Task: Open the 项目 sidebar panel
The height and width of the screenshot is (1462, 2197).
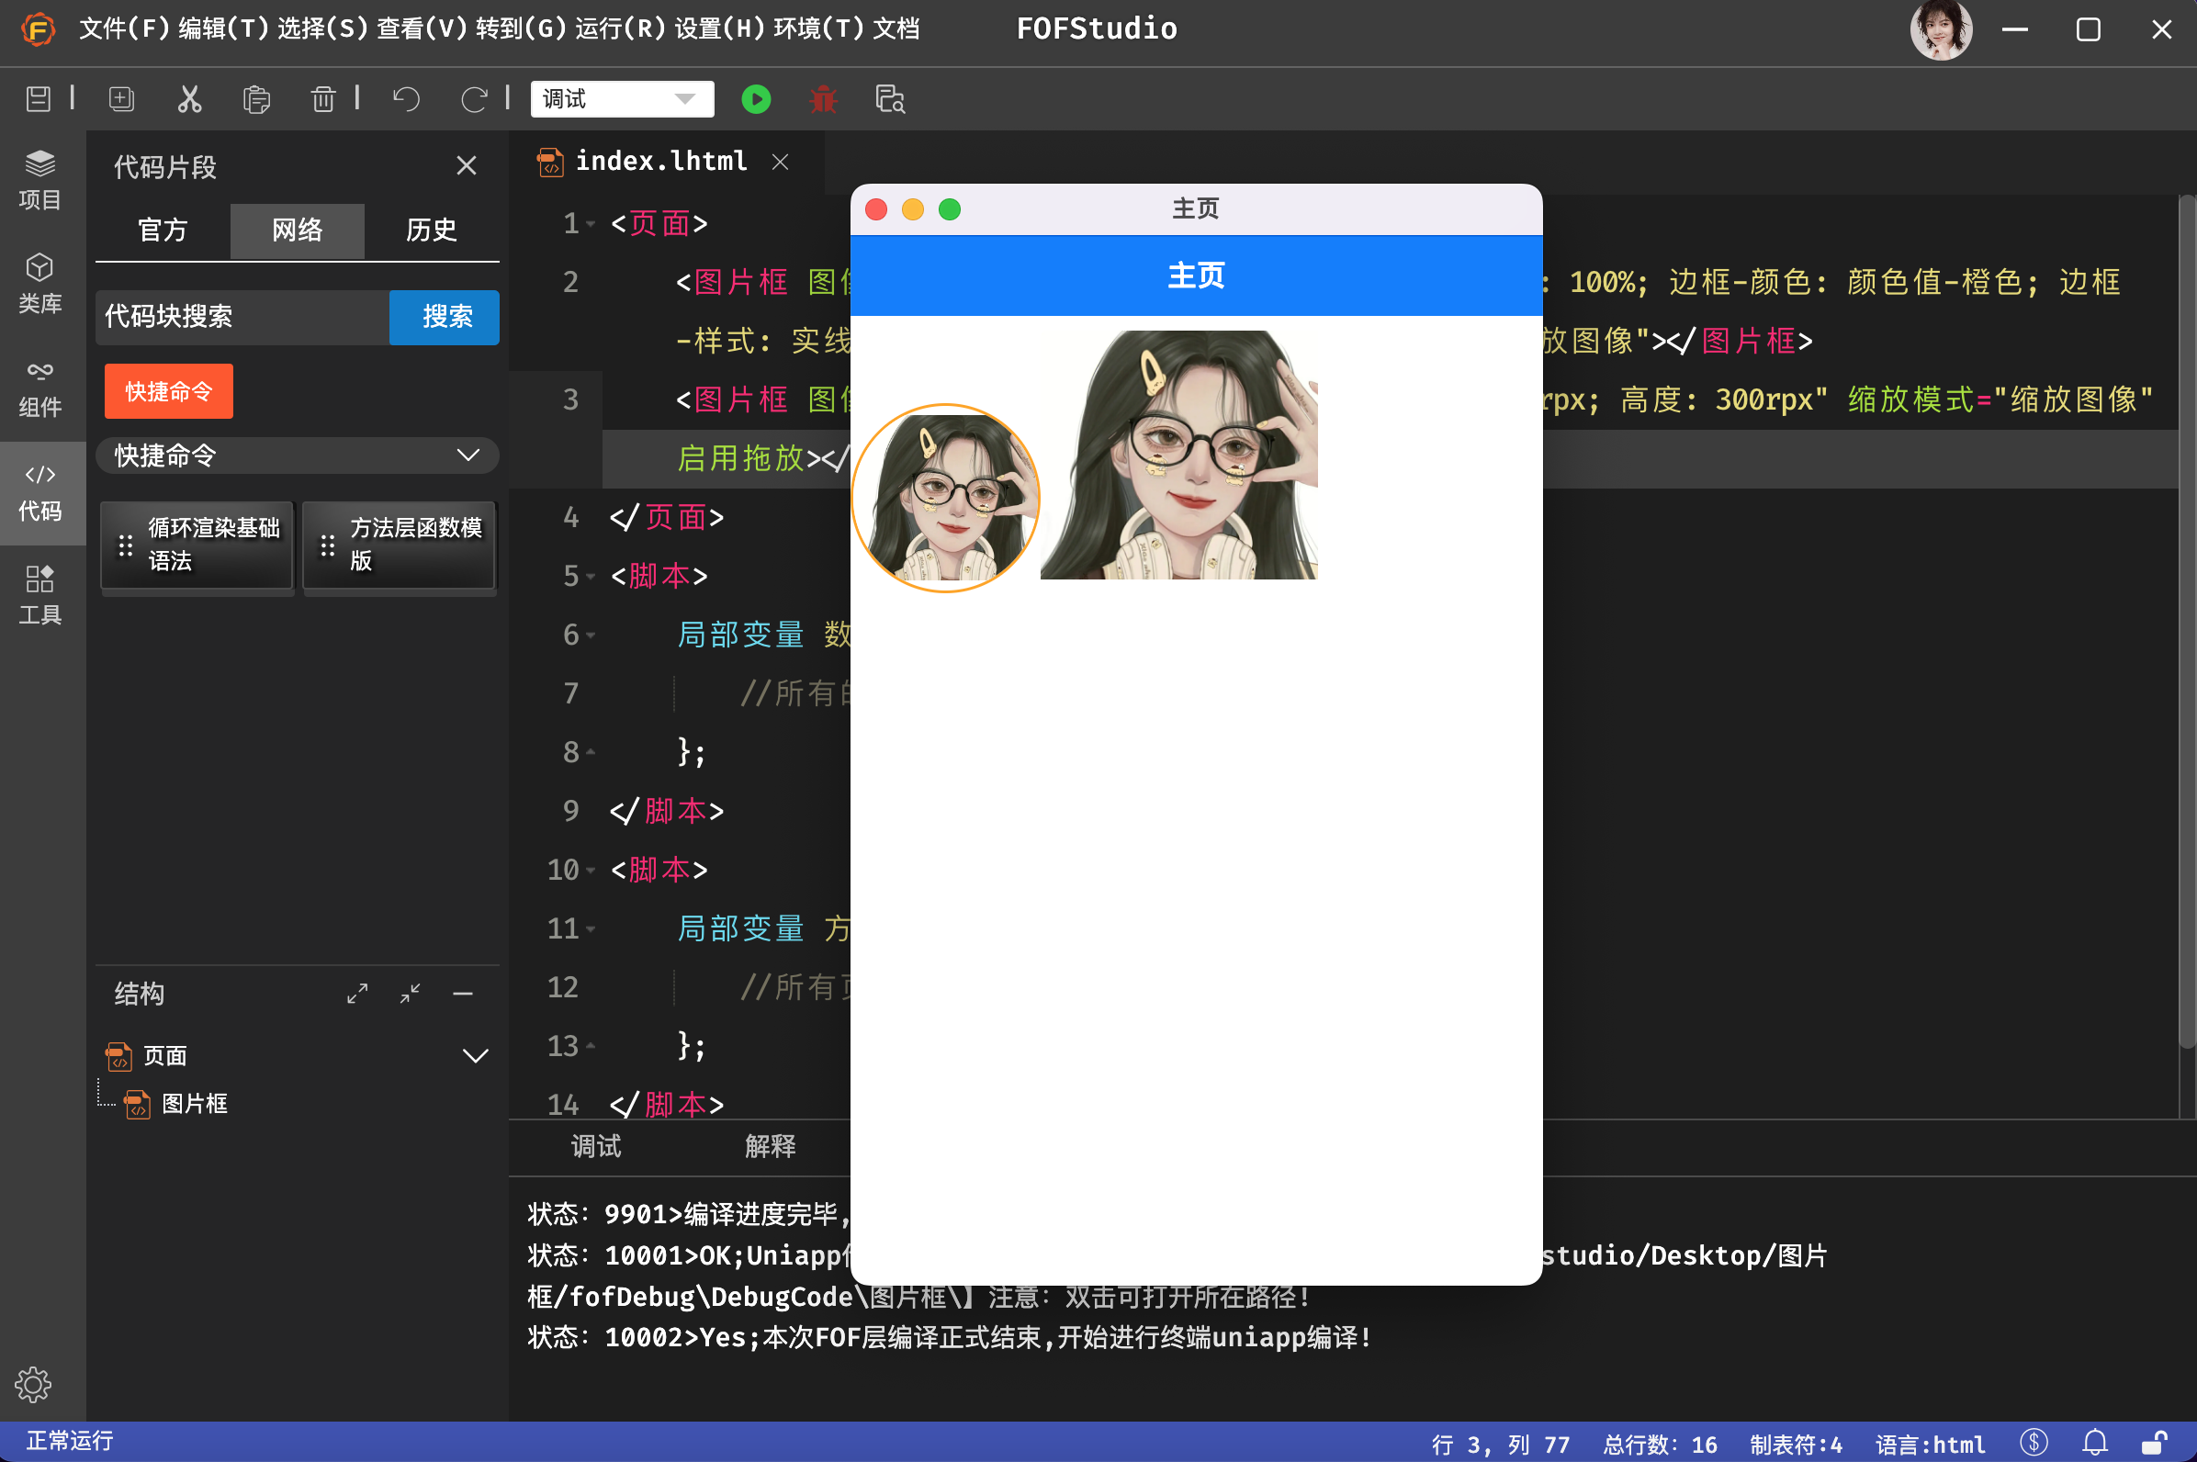Action: pos(40,181)
